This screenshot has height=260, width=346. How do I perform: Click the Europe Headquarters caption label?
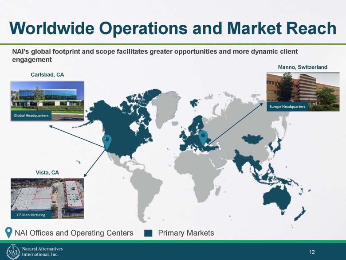[x=287, y=107]
